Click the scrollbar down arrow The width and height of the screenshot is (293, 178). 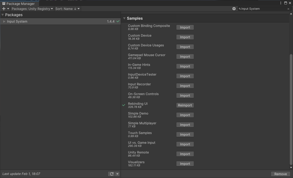coord(291,167)
